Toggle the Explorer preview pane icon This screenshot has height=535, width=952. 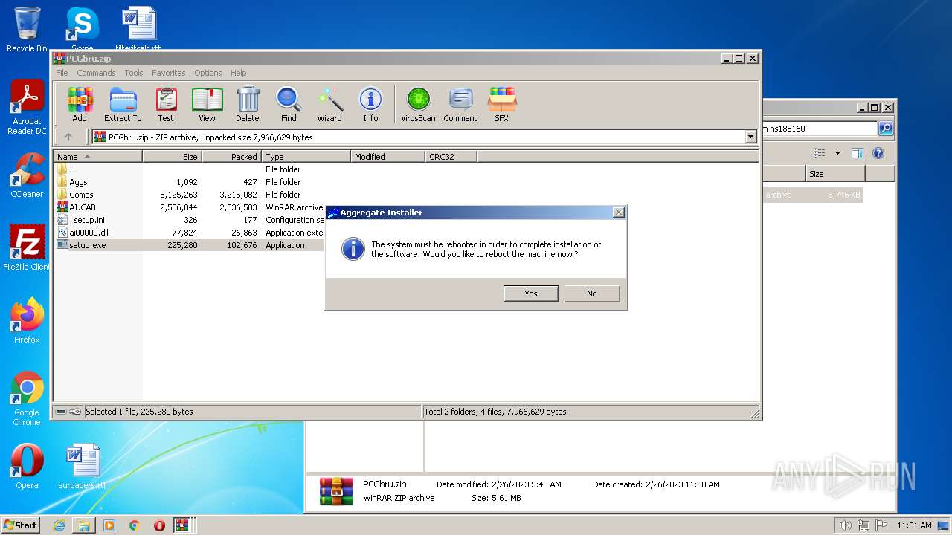(858, 153)
